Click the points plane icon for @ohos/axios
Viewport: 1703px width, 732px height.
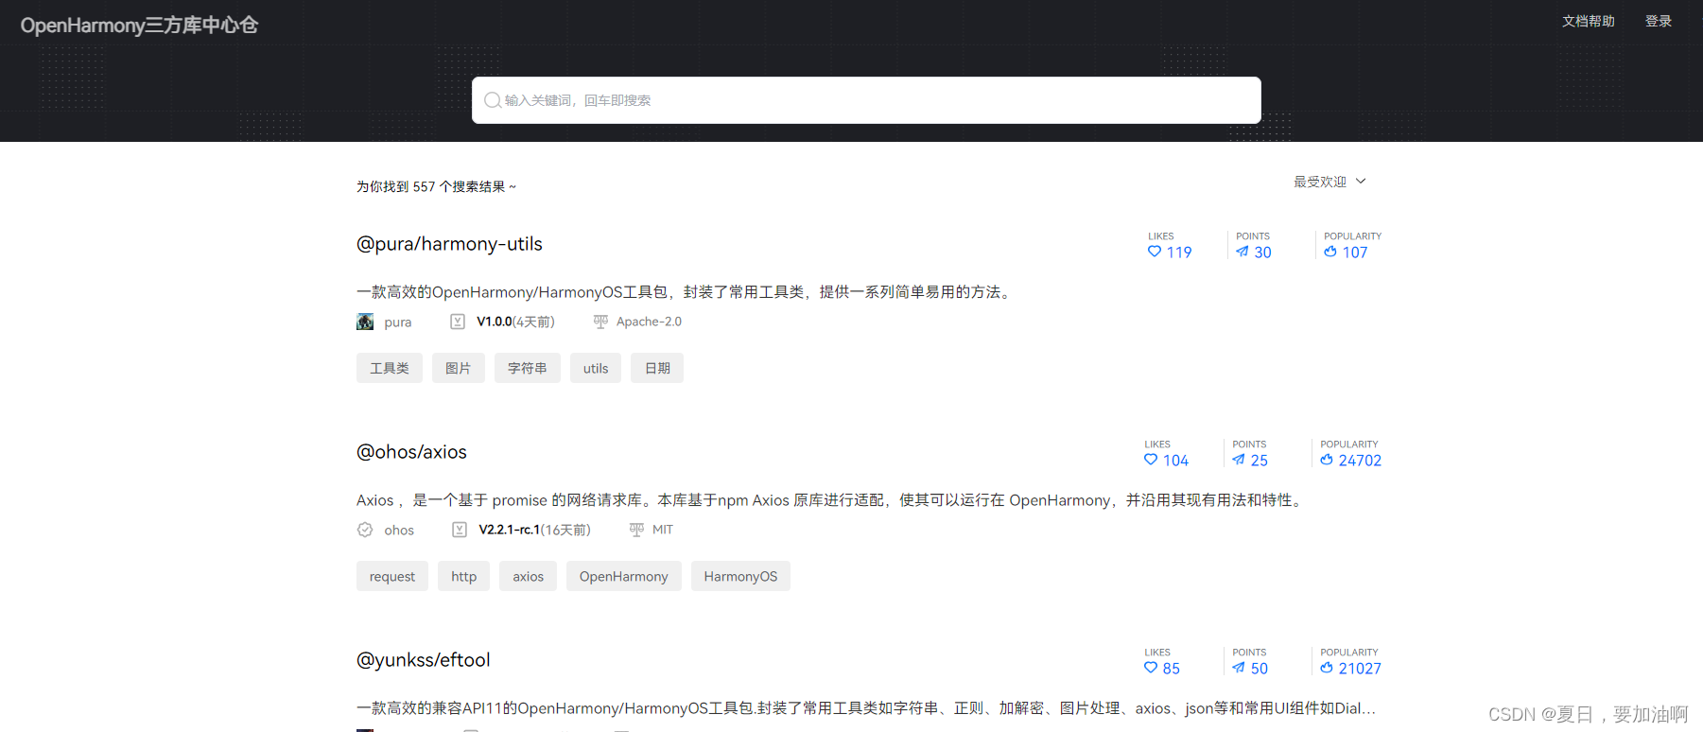1239,460
